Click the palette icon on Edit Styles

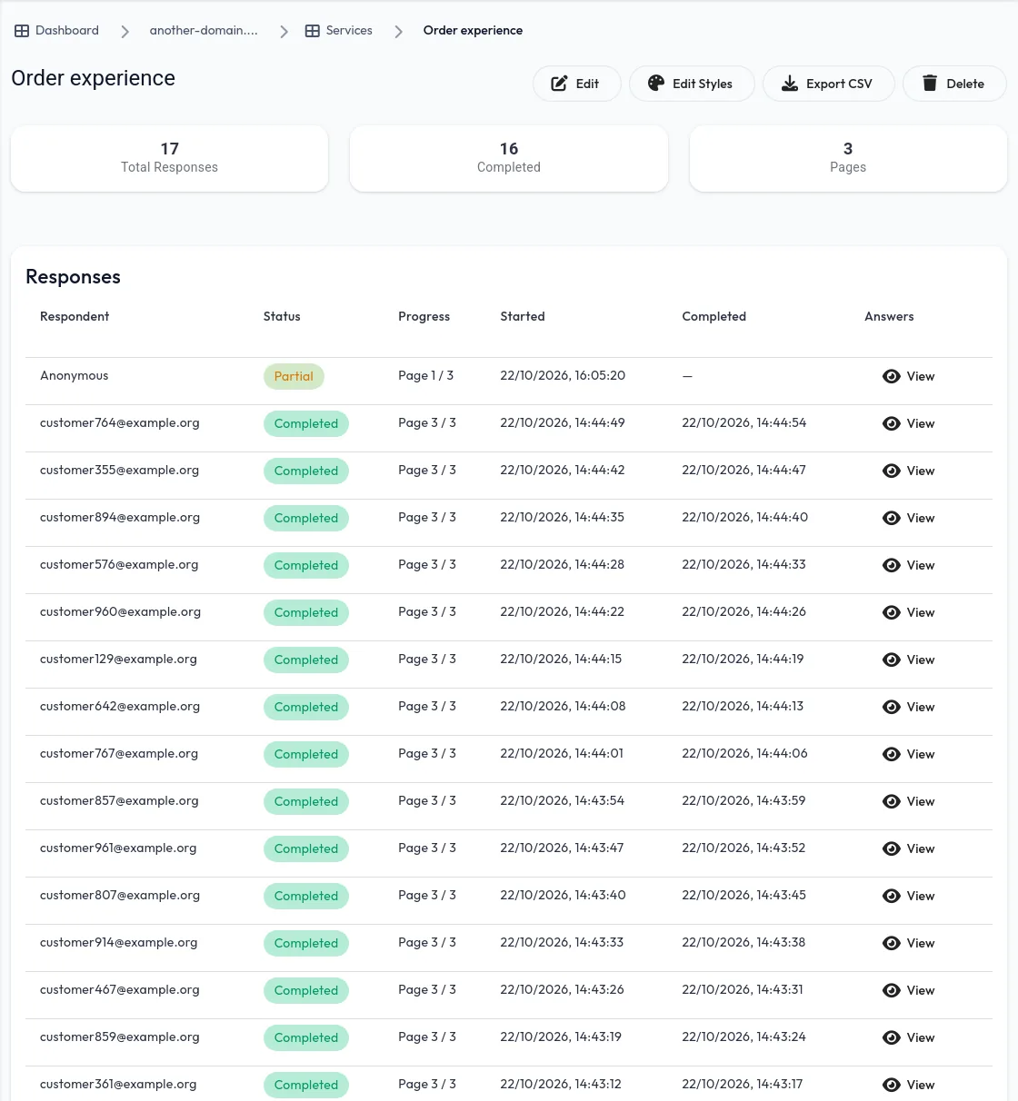(x=655, y=84)
